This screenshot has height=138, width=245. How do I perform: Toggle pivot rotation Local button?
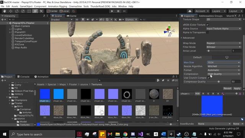tap(64, 11)
